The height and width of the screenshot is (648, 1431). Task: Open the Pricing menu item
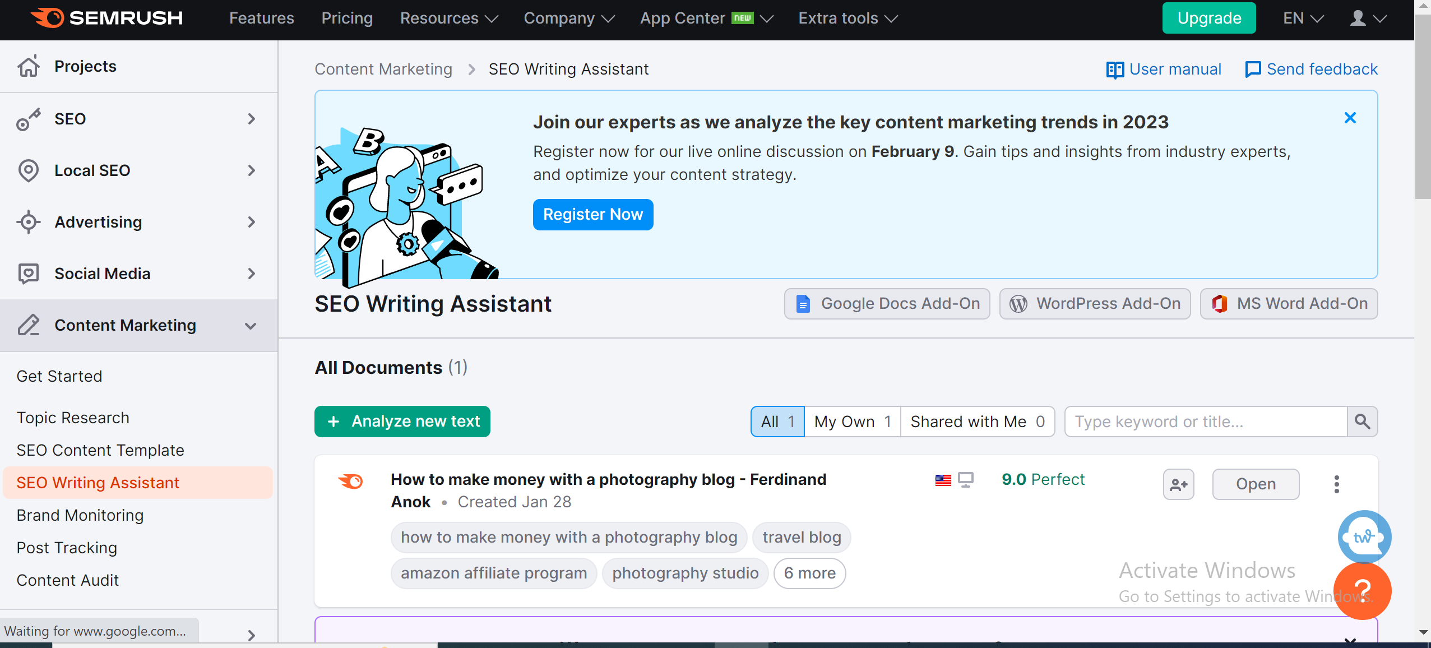pyautogui.click(x=347, y=18)
